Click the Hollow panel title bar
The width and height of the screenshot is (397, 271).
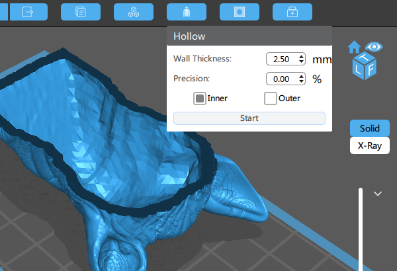click(x=249, y=36)
